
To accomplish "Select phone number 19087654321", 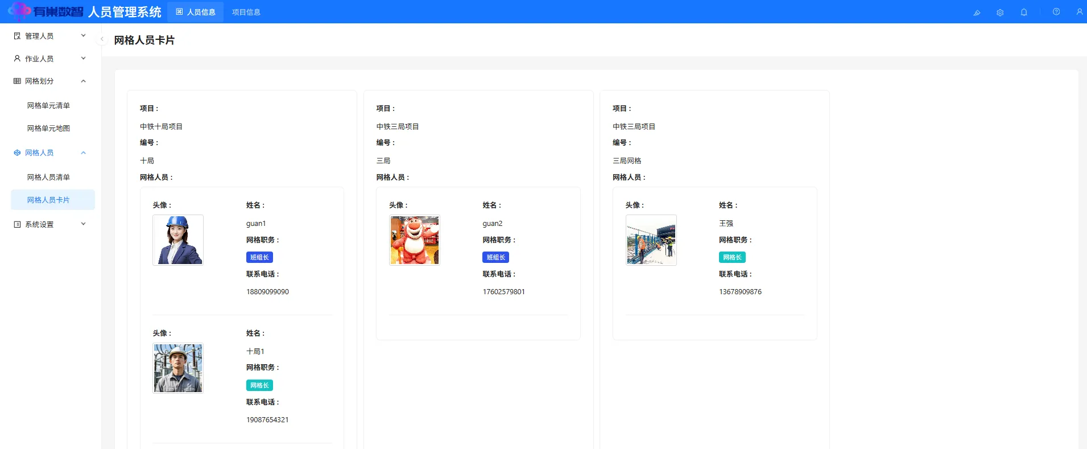I will click(267, 419).
